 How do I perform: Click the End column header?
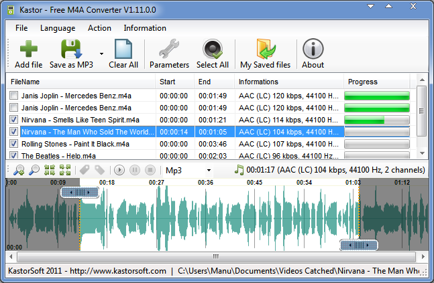(214, 82)
